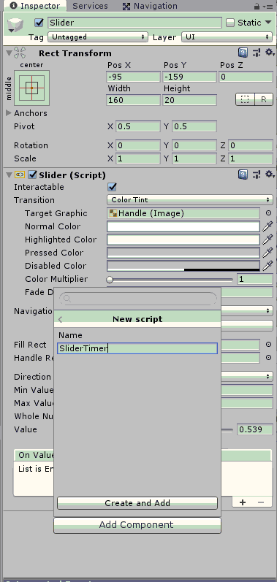Collapse the Slider Script component
277x582 pixels.
point(9,175)
